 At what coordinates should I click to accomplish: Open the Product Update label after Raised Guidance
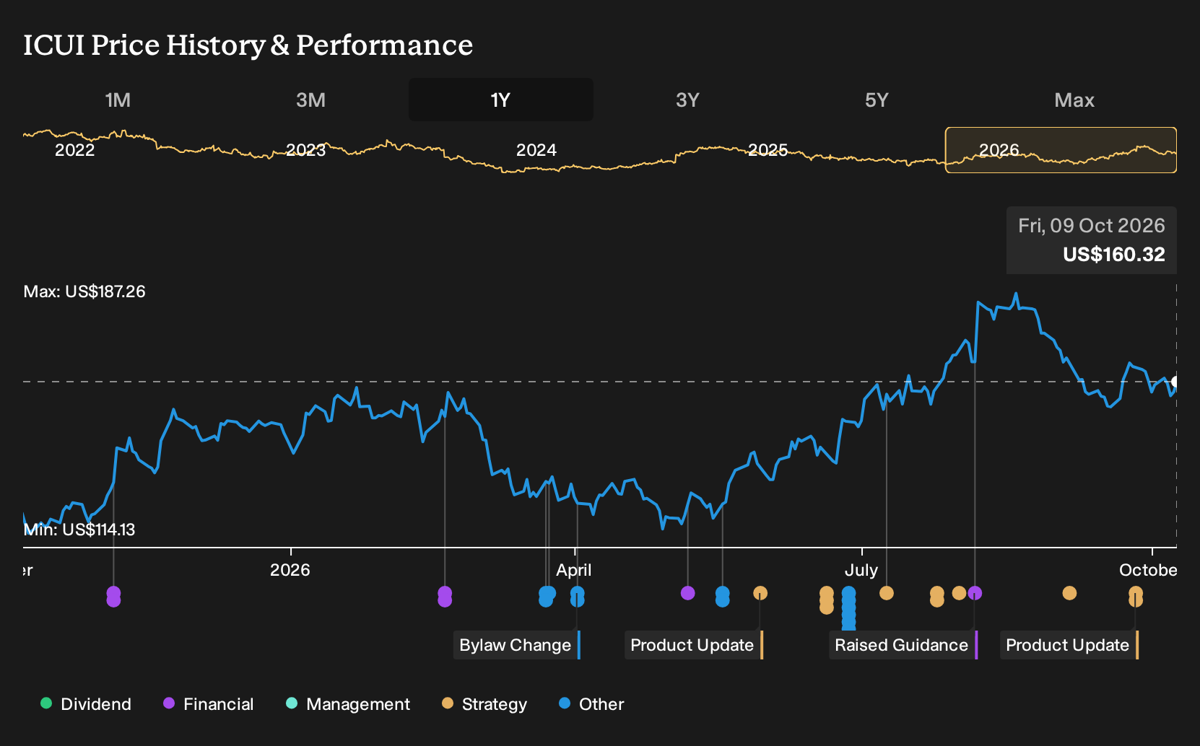(x=1069, y=645)
